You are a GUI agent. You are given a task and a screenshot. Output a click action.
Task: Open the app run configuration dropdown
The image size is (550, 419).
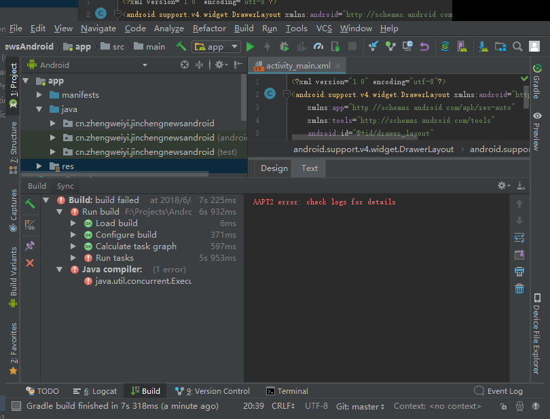216,47
